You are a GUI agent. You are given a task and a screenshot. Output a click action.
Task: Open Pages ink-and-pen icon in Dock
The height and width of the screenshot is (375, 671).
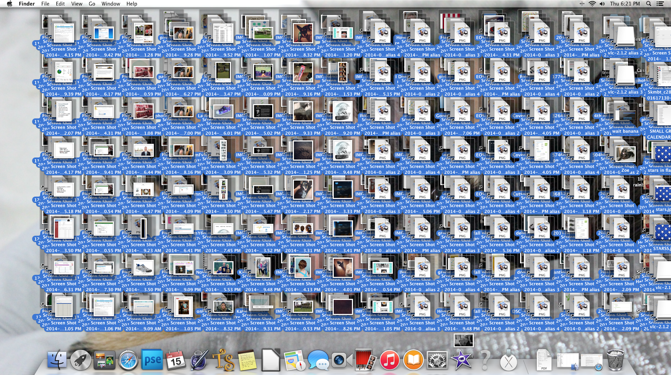pyautogui.click(x=199, y=360)
